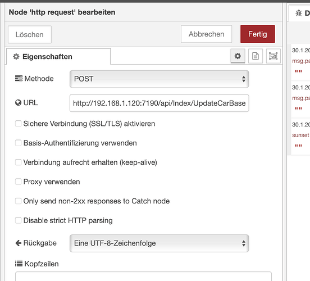Click the Abbrechen button

tap(207, 34)
